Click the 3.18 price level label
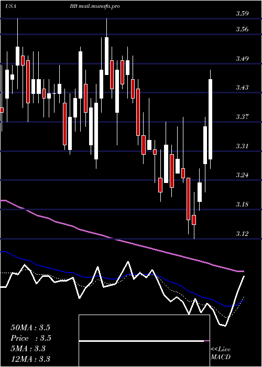The width and height of the screenshot is (262, 367). click(242, 204)
